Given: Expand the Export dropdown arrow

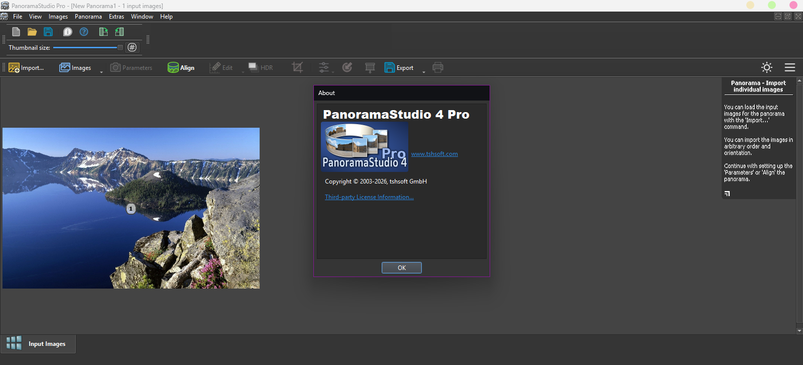Looking at the screenshot, I should click(423, 72).
